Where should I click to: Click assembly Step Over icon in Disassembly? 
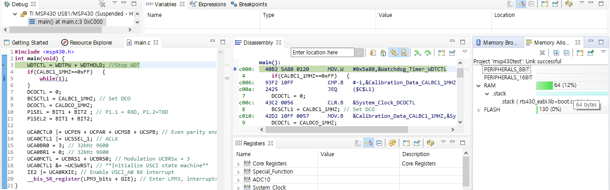coord(428,53)
